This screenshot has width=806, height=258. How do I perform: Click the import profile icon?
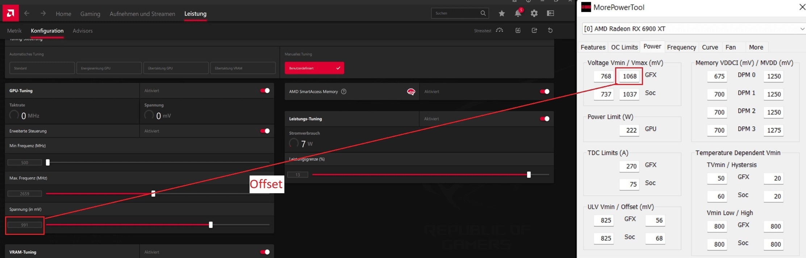[x=518, y=30]
